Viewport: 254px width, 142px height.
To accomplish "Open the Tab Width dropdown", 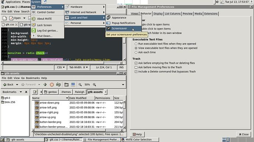I will (x=78, y=68).
